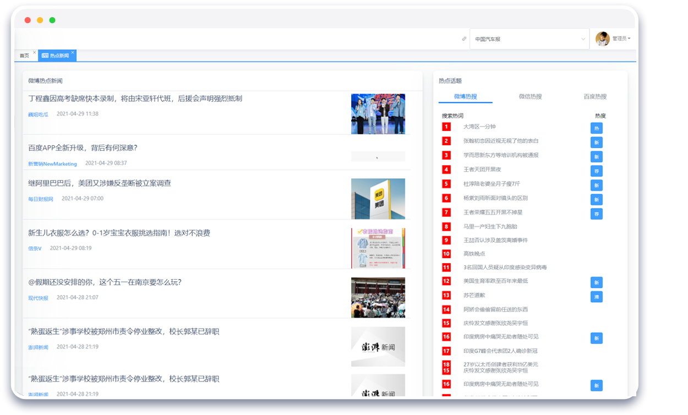Switch to the 首页 tab
Screen dimensions: 688x415
[x=24, y=56]
